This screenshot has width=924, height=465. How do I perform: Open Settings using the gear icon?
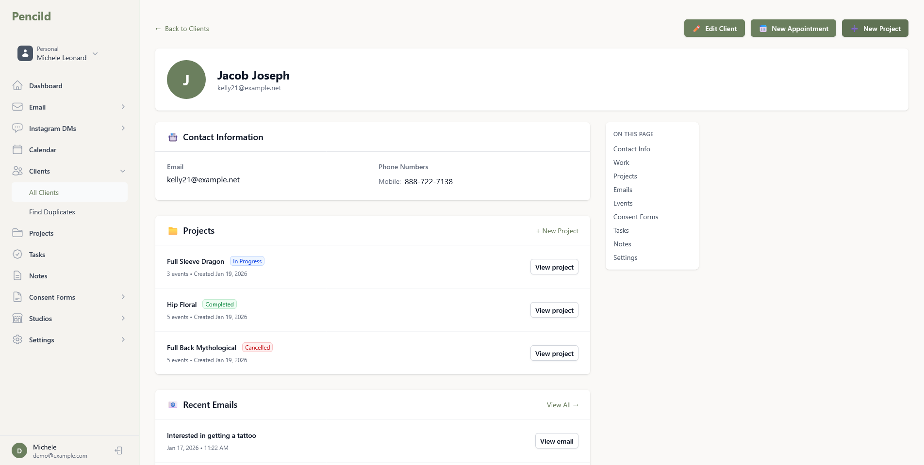pyautogui.click(x=17, y=339)
